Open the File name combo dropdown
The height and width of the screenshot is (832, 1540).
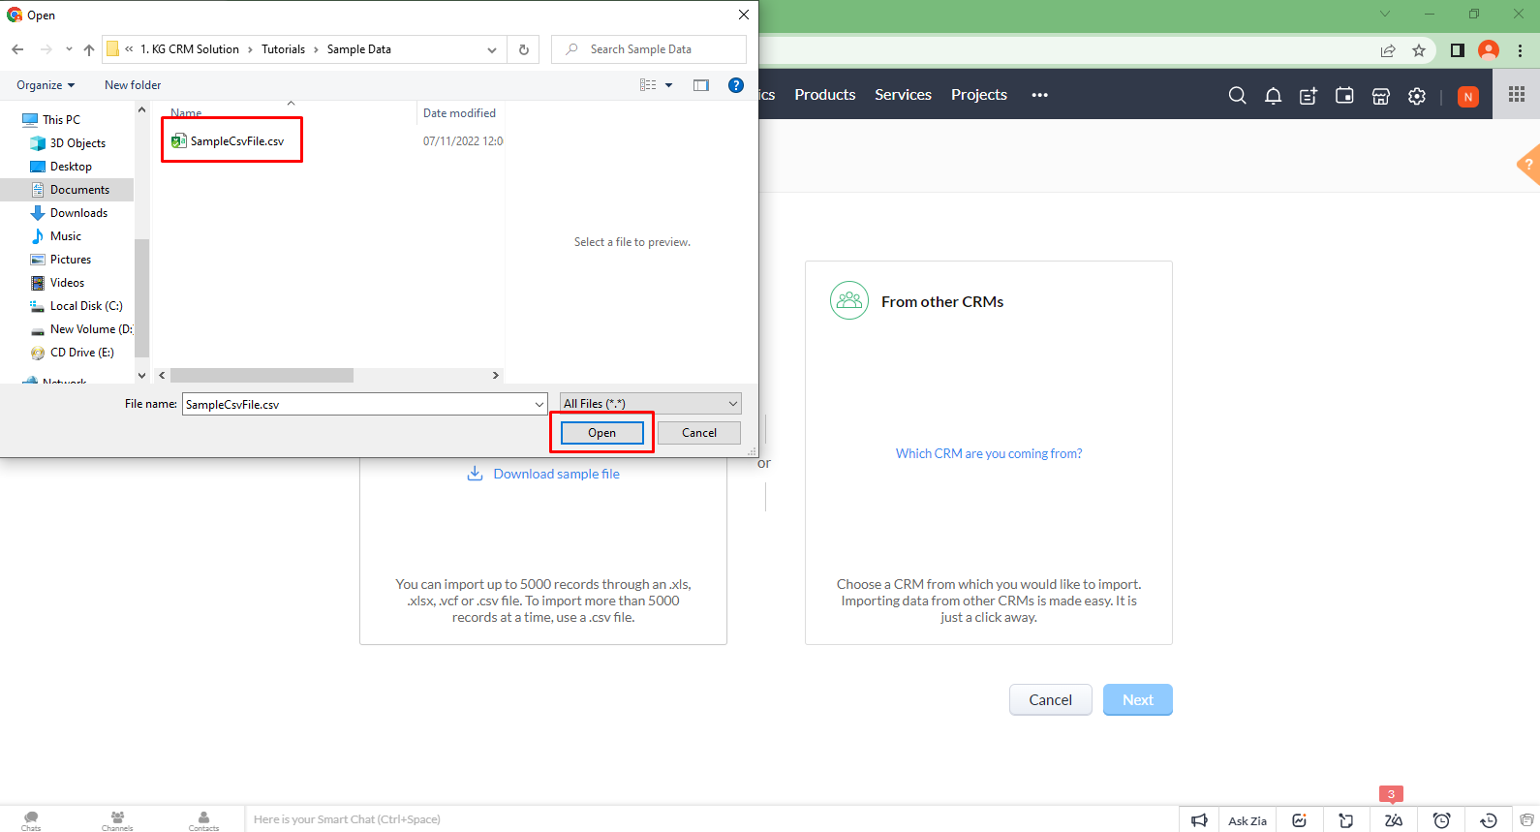click(x=539, y=404)
